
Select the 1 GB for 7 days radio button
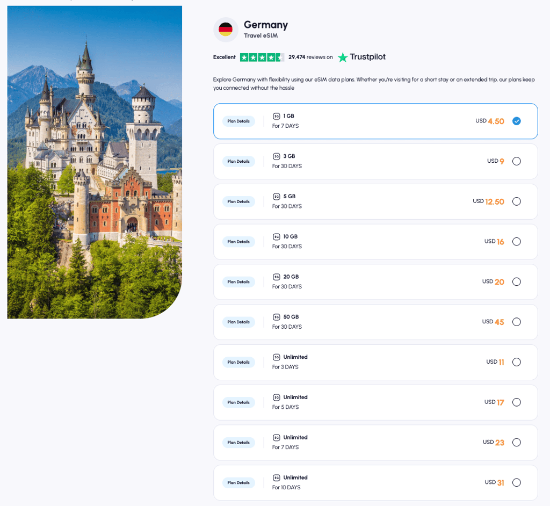516,121
